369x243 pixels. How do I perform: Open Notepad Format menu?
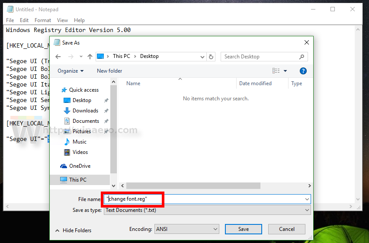click(x=42, y=20)
